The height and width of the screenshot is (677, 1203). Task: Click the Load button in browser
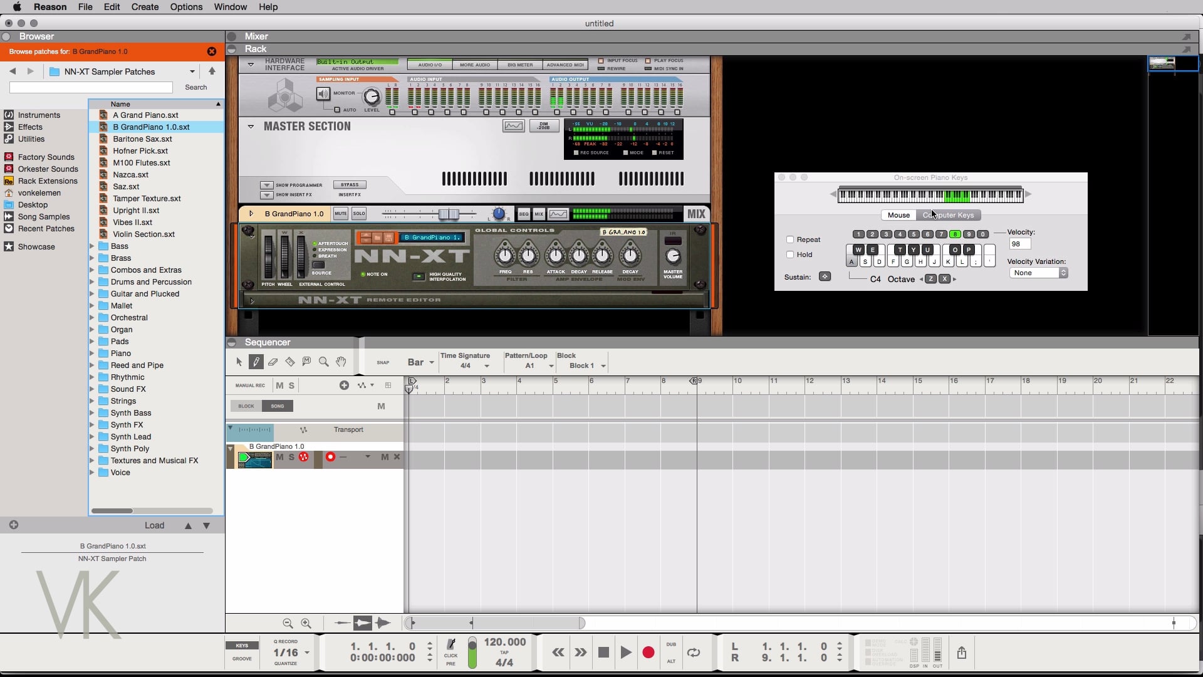(154, 525)
